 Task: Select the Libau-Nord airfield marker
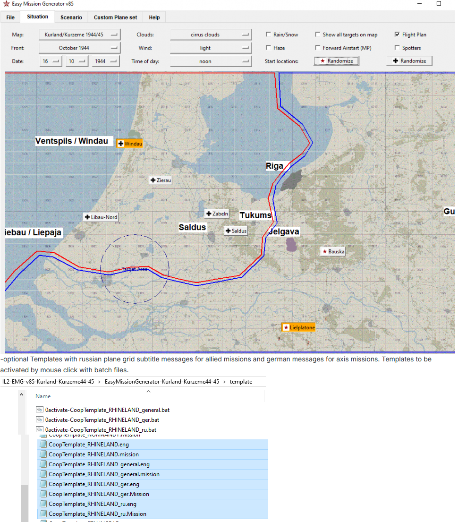point(101,217)
